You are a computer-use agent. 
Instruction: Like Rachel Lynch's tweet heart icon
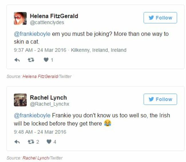(x=49, y=142)
